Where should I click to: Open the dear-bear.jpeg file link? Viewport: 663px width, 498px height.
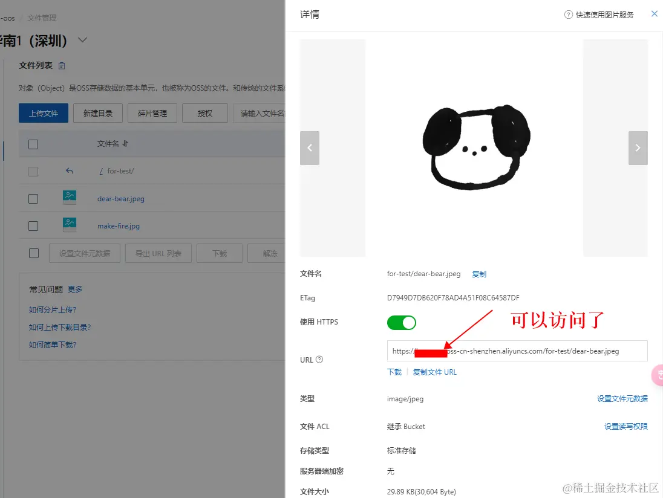(121, 198)
